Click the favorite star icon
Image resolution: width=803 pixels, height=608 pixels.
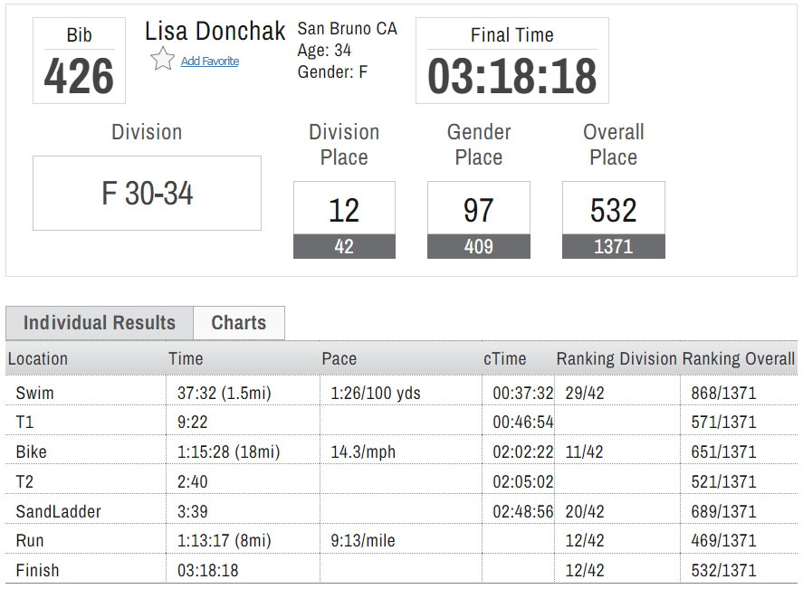click(162, 60)
